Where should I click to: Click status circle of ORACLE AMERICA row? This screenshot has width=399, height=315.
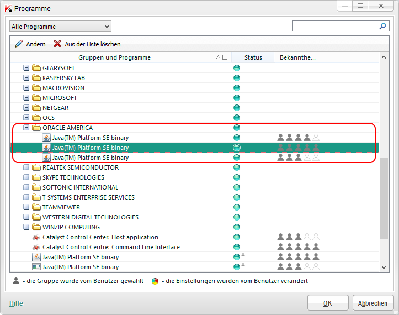click(x=237, y=128)
